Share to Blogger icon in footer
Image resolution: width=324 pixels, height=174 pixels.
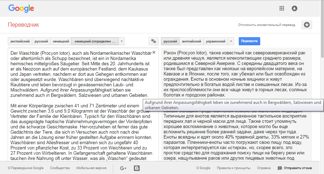point(137,168)
